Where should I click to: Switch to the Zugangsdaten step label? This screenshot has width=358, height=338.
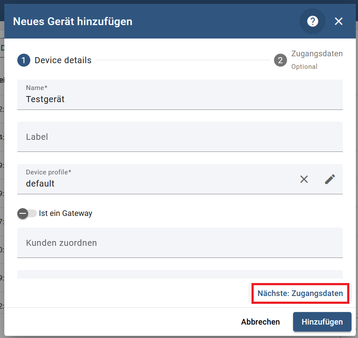pos(316,54)
